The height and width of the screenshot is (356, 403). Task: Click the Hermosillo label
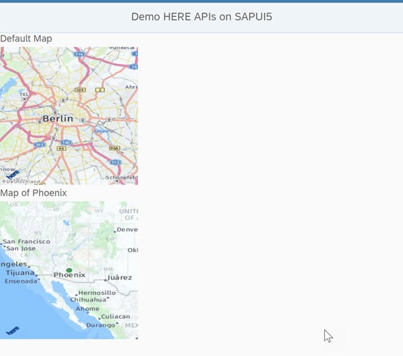tap(97, 293)
